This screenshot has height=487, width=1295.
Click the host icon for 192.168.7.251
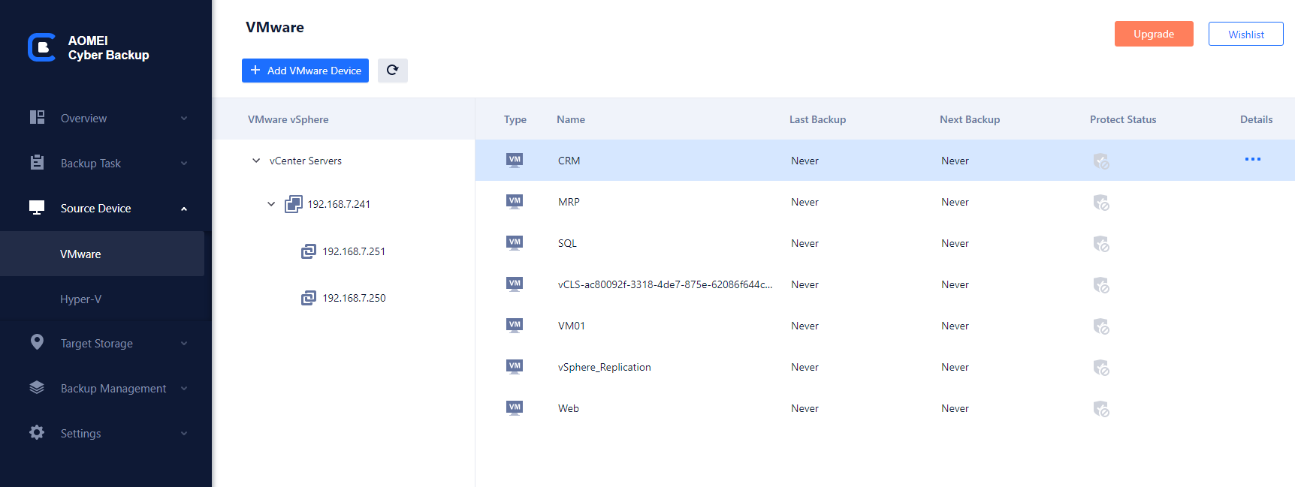pos(309,251)
